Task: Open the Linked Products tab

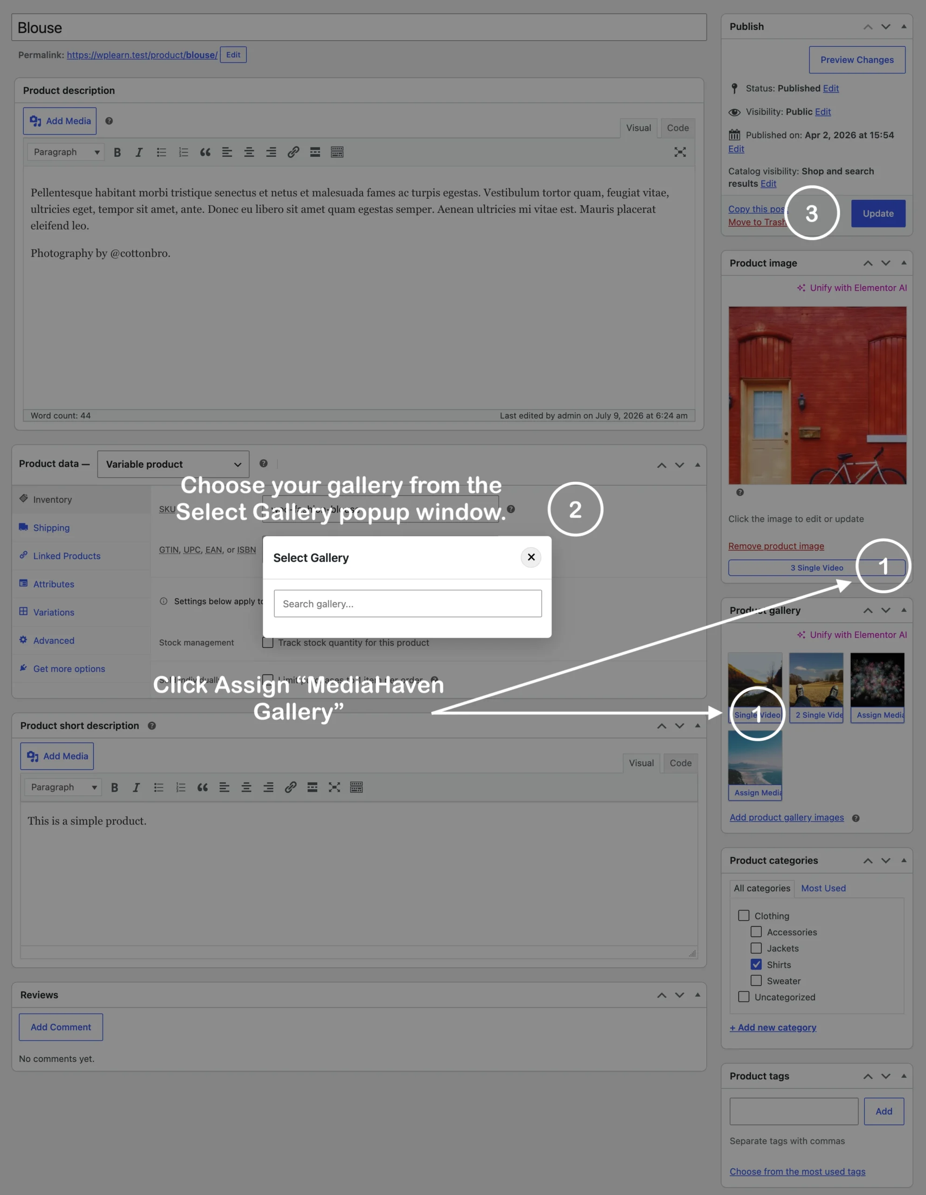Action: point(67,556)
